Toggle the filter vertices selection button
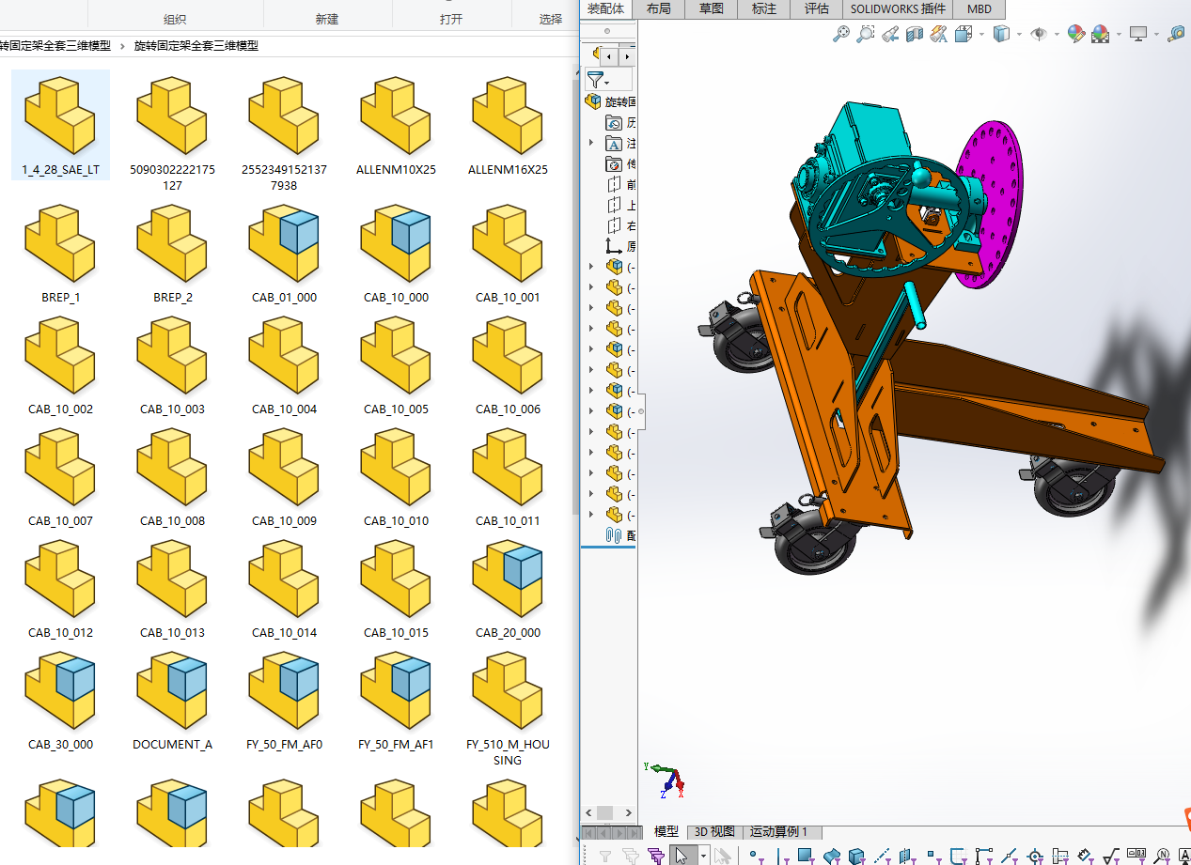This screenshot has height=865, width=1191. pyautogui.click(x=754, y=856)
